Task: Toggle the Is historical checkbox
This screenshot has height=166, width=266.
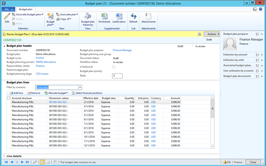Action: tap(114, 66)
